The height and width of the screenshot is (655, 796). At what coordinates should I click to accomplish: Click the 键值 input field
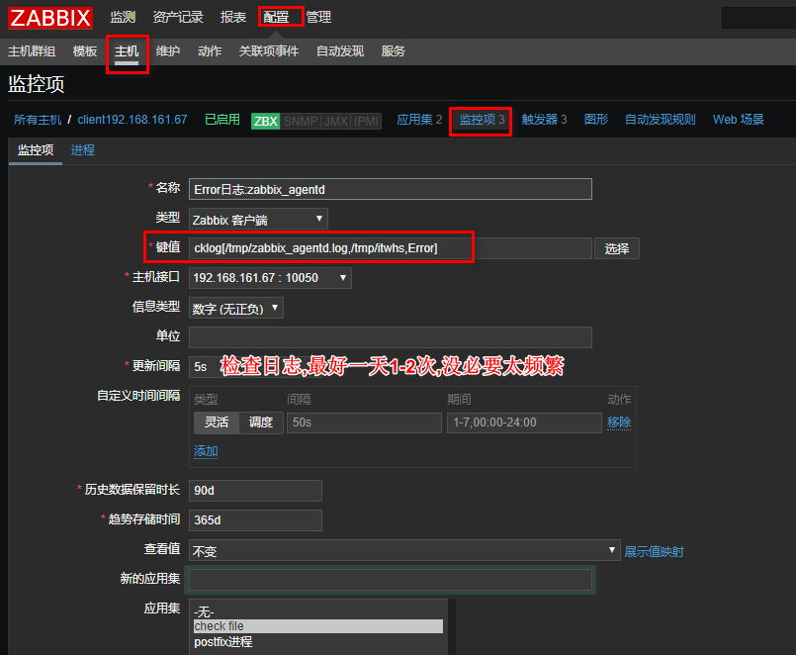click(x=390, y=248)
